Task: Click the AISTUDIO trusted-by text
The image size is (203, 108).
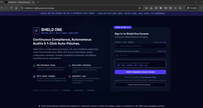Action: coord(91,90)
